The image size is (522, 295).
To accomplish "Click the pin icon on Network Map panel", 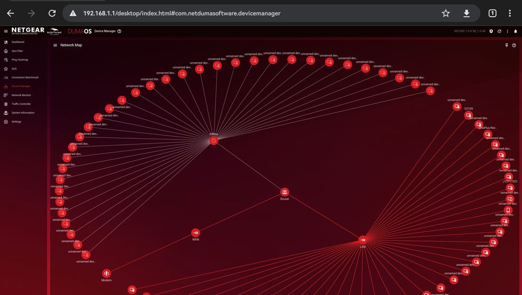I will click(506, 45).
